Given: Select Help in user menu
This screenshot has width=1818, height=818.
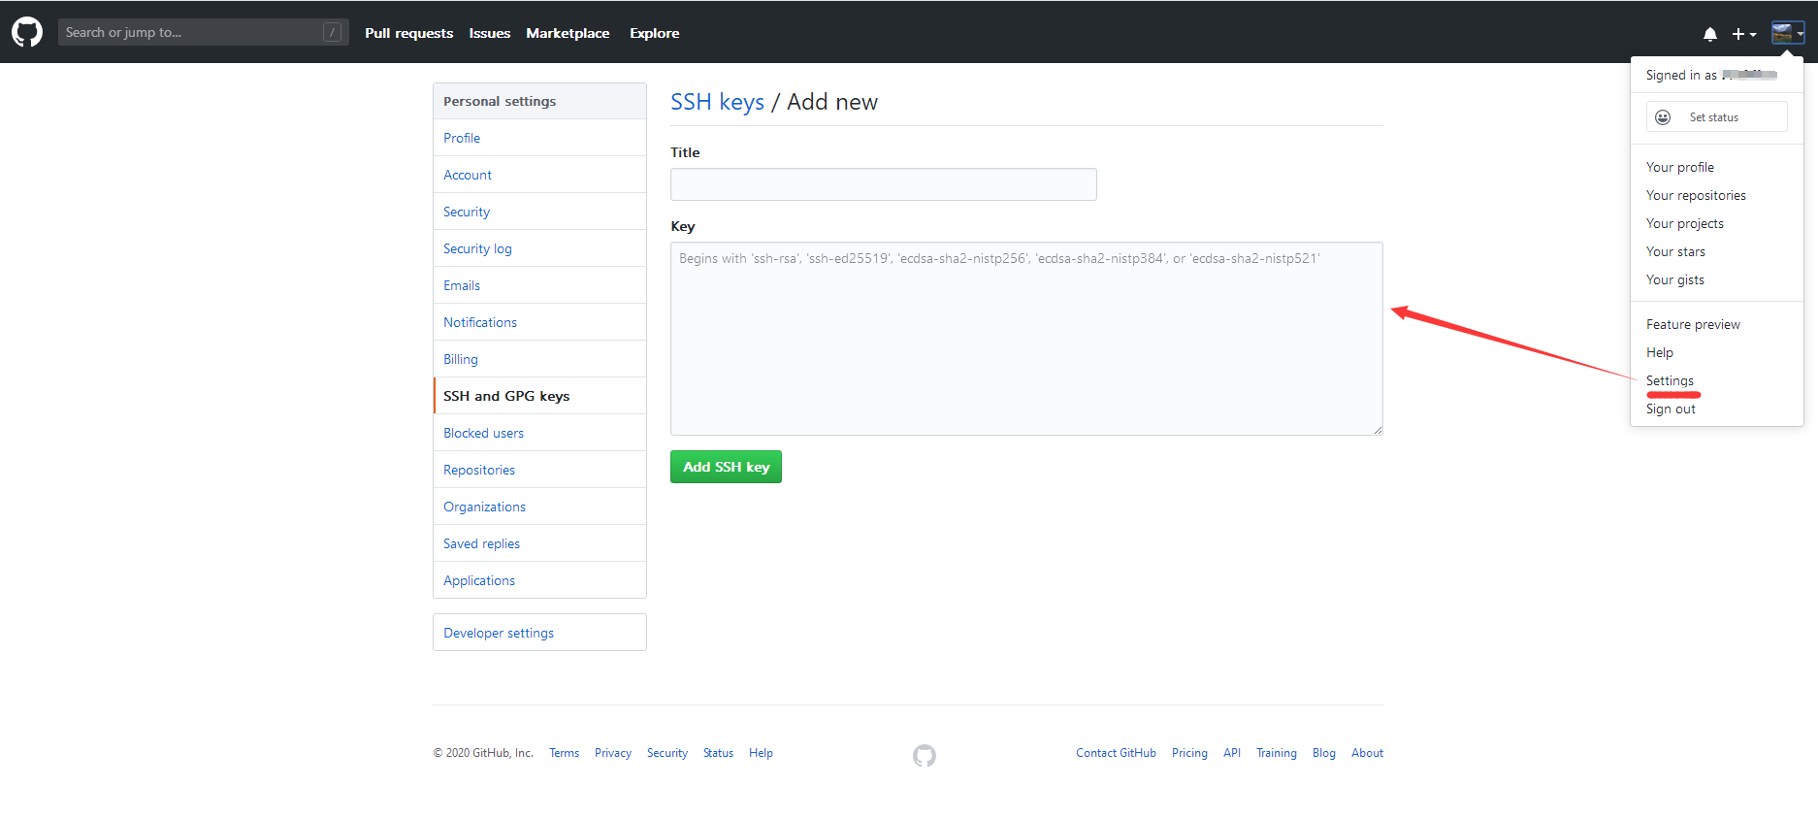Looking at the screenshot, I should pos(1717,352).
